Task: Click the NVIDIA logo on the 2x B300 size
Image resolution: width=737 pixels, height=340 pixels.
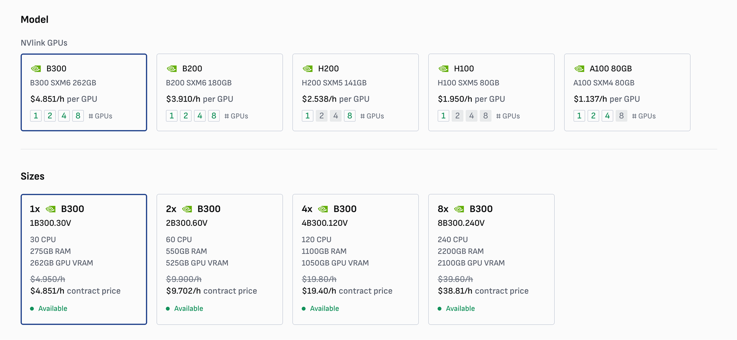Action: coord(187,209)
